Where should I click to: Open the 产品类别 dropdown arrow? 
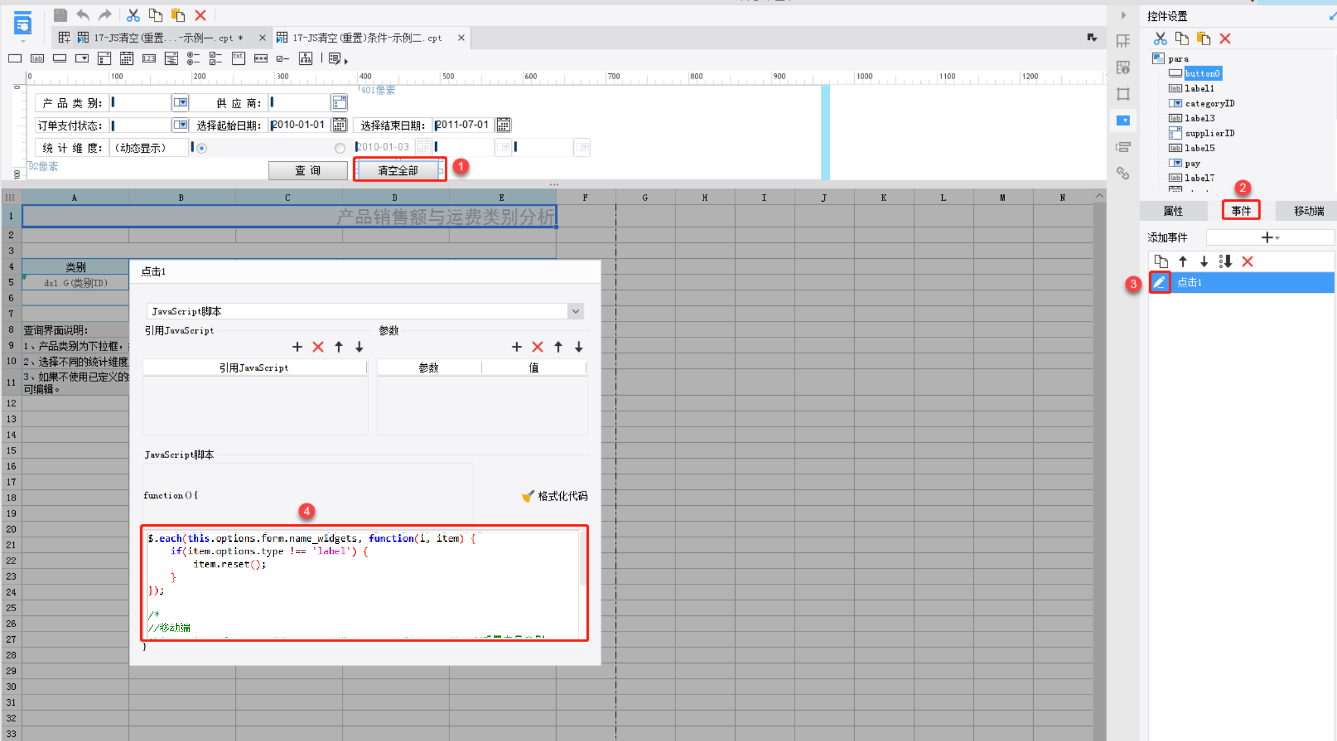point(180,103)
